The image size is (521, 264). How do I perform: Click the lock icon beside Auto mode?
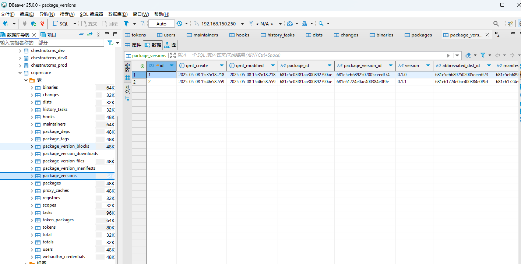(142, 24)
